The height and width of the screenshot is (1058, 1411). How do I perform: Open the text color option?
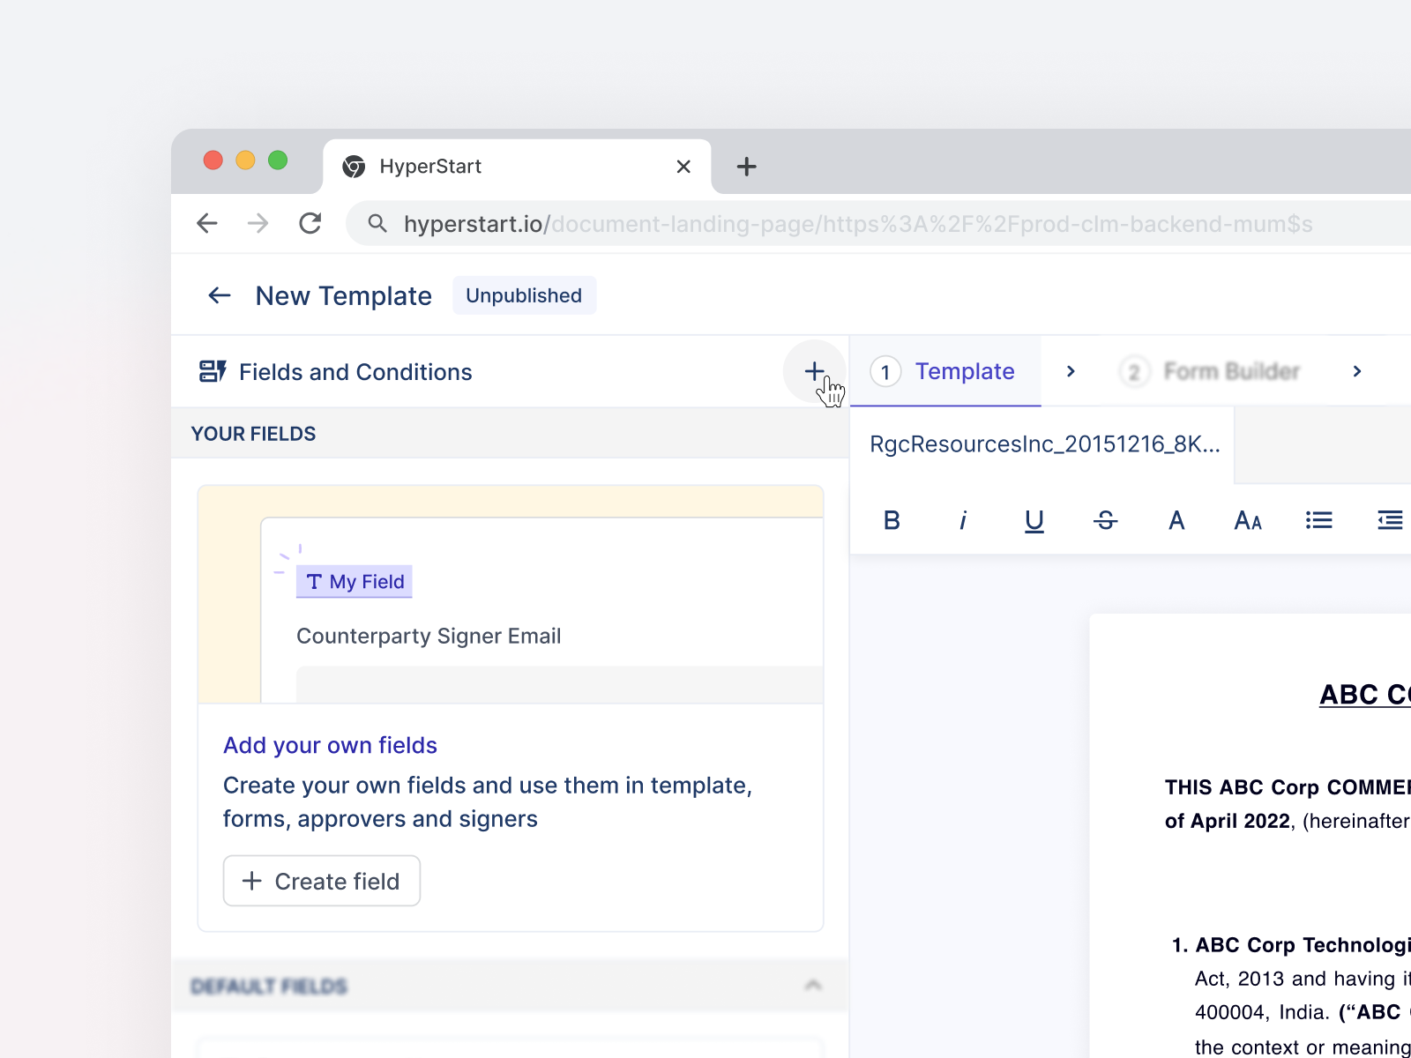1176,520
